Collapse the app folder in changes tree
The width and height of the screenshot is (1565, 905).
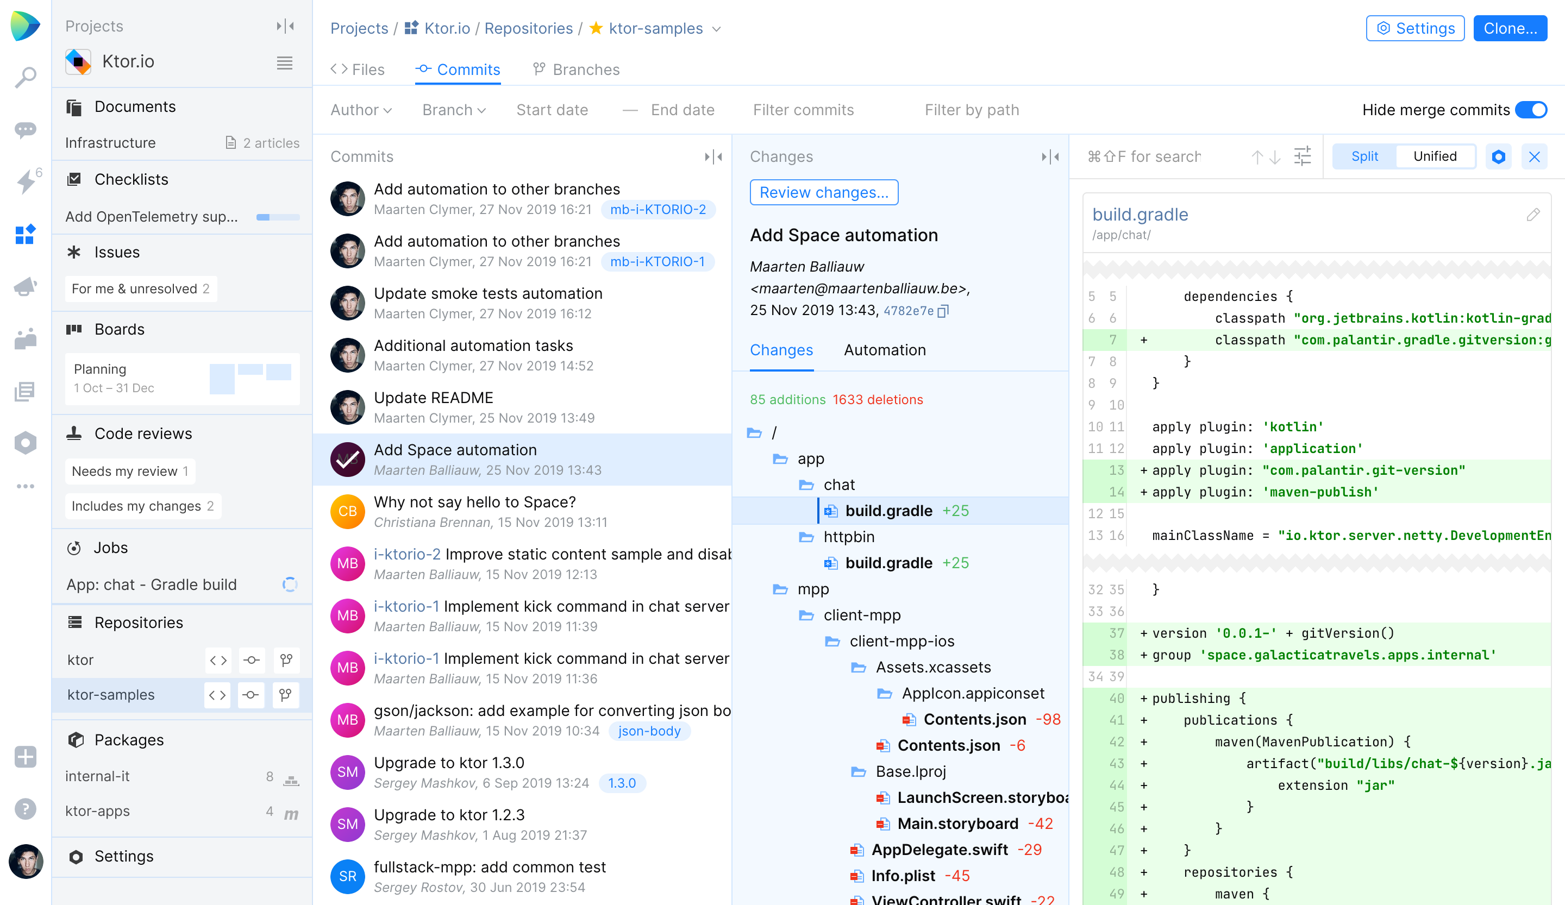tap(780, 458)
